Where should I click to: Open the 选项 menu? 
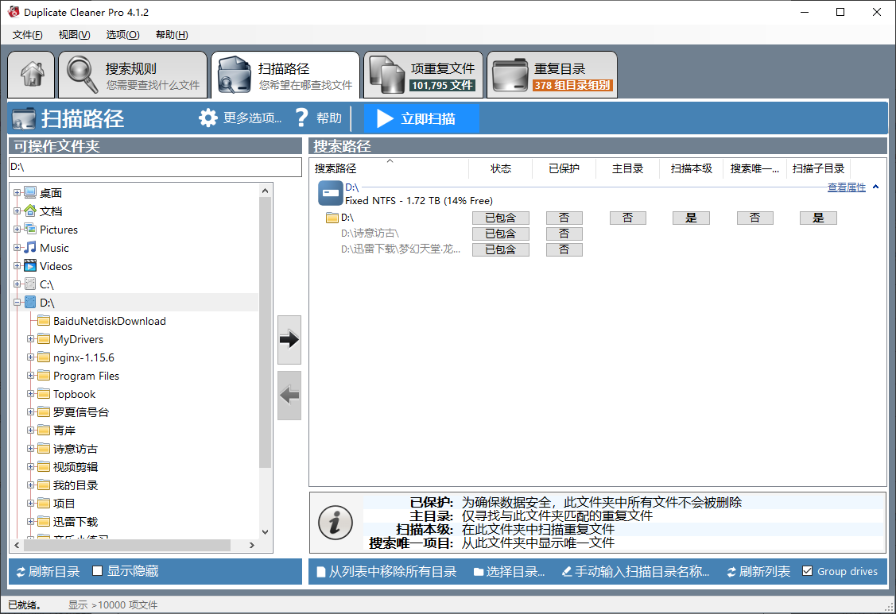[x=122, y=34]
